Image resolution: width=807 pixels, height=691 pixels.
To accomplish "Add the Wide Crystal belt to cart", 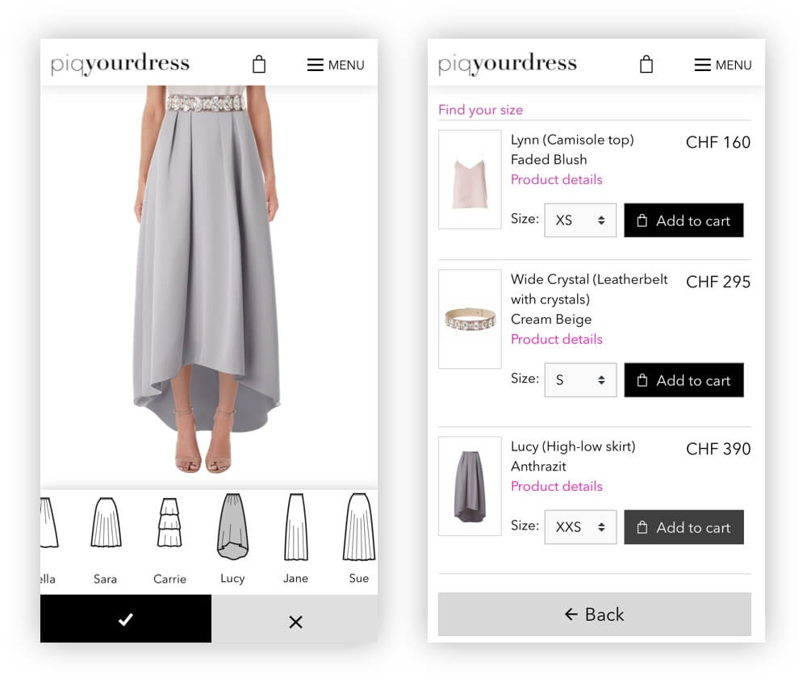I will pyautogui.click(x=684, y=380).
